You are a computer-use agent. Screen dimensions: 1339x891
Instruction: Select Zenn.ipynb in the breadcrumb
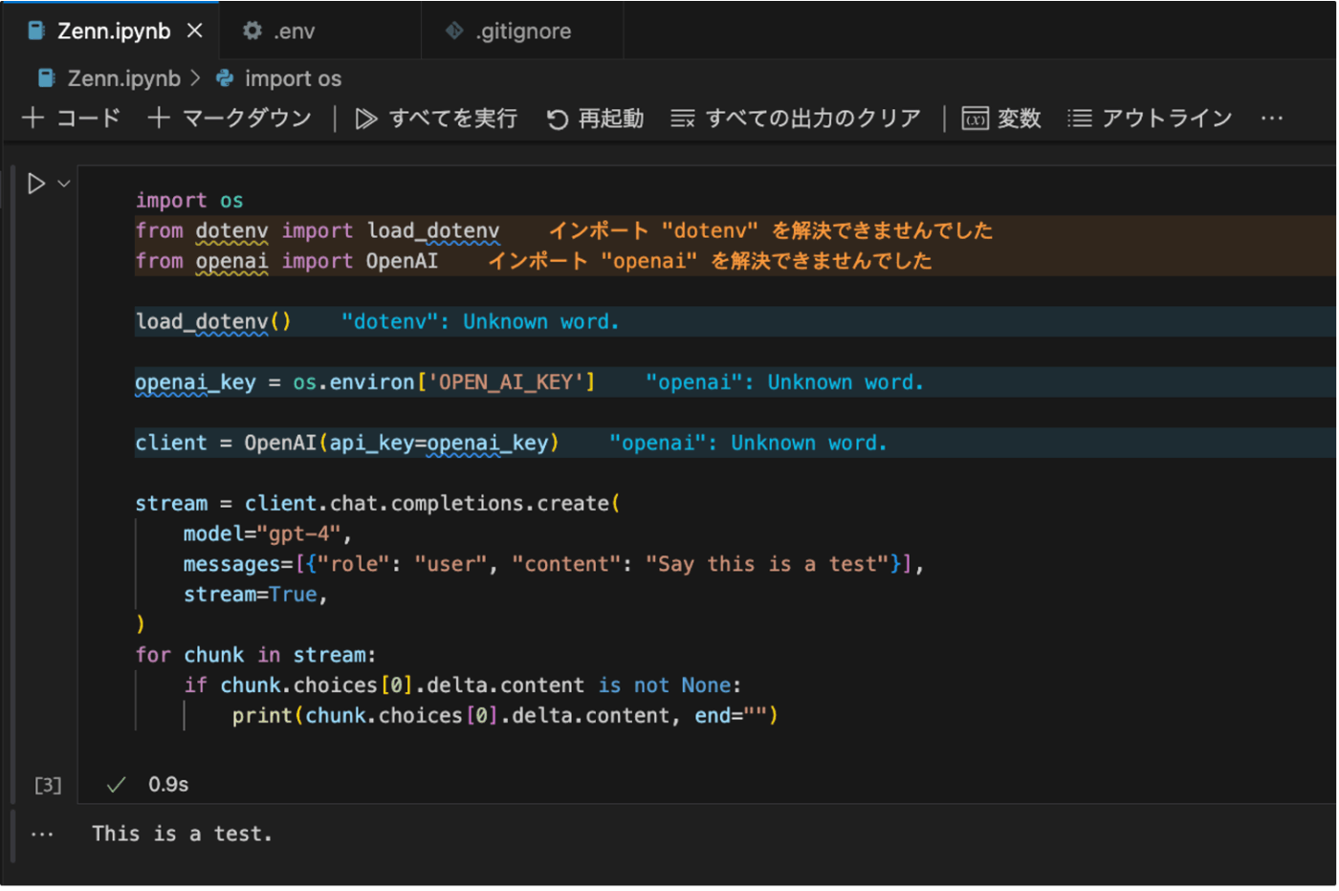coord(123,78)
